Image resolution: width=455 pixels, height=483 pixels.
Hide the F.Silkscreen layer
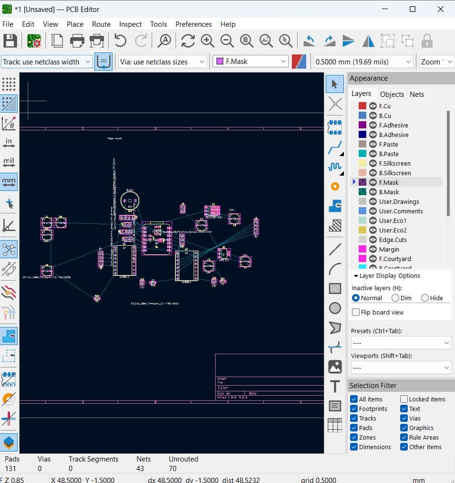pyautogui.click(x=373, y=163)
